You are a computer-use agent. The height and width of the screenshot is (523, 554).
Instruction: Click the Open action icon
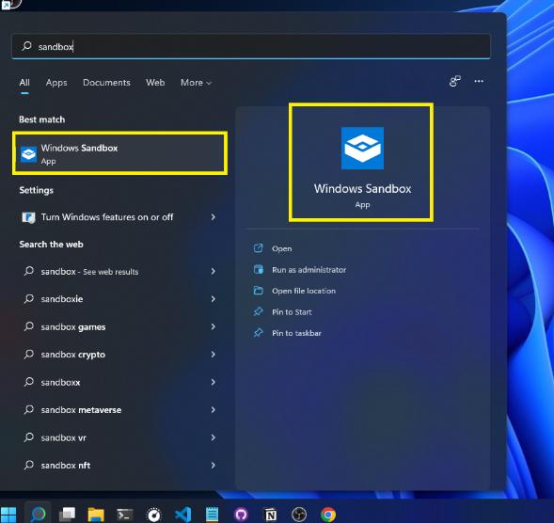(259, 248)
